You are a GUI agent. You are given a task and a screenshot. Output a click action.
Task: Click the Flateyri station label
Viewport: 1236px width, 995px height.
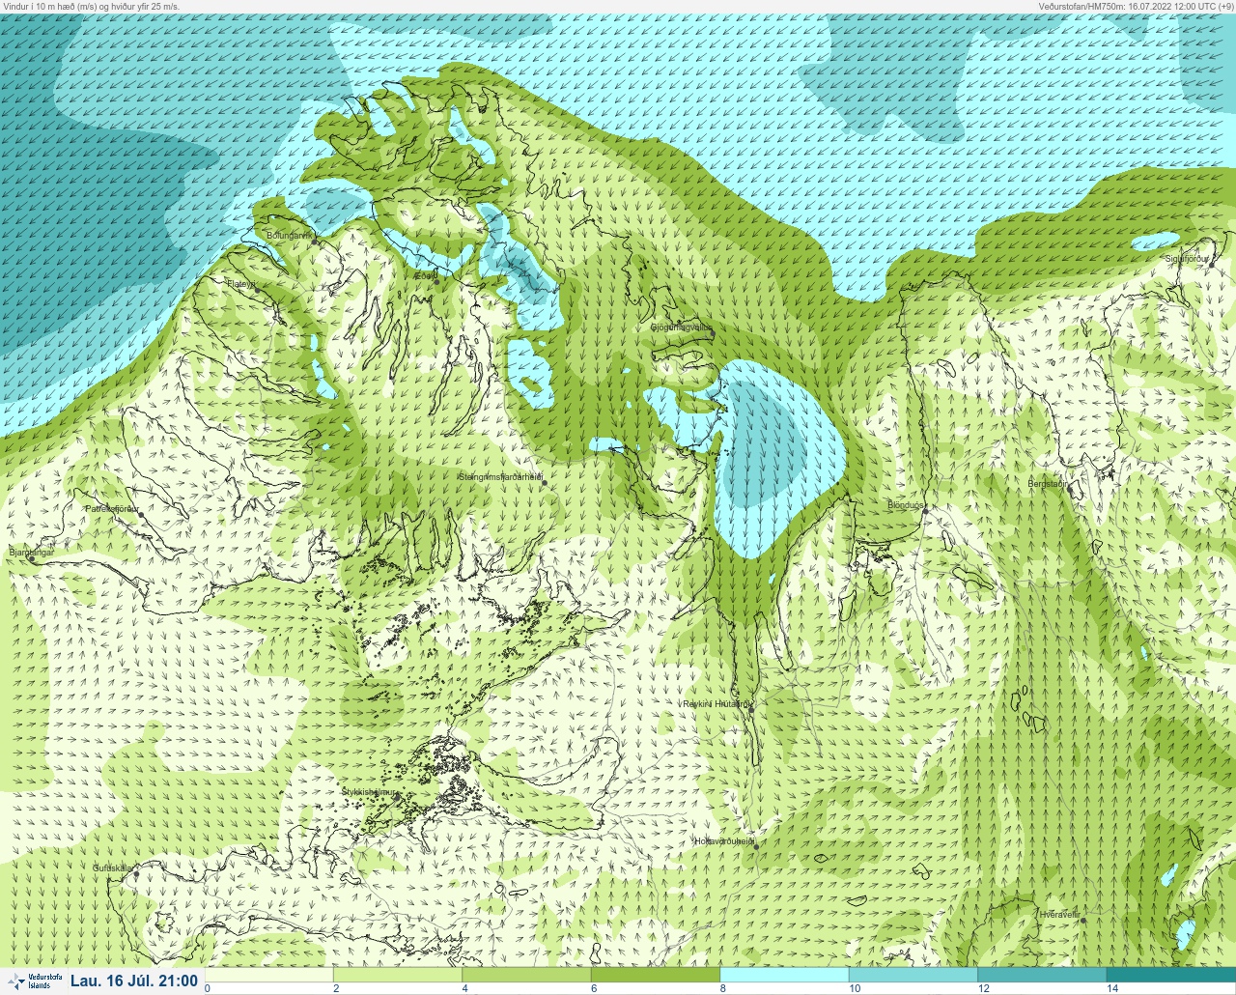tap(240, 284)
